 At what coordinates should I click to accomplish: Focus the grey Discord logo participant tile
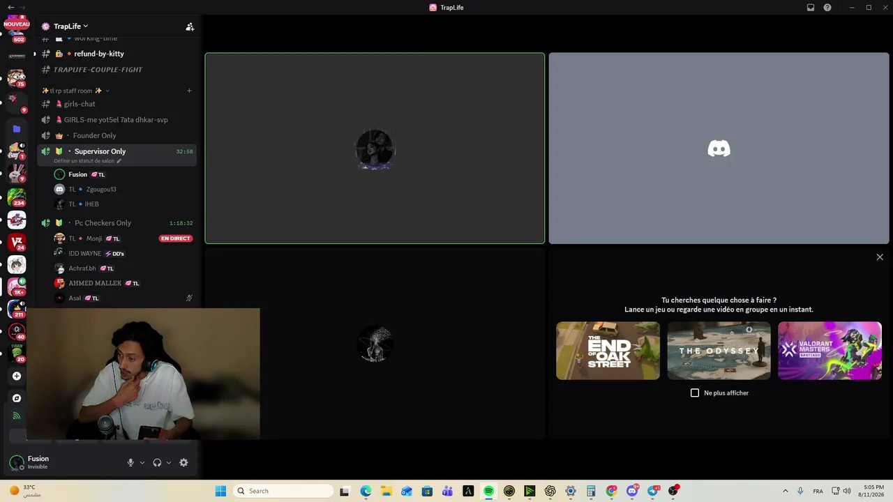(x=719, y=149)
